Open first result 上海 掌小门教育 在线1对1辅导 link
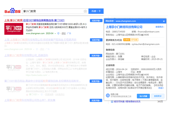The width and height of the screenshot is (172, 113). [x=34, y=20]
